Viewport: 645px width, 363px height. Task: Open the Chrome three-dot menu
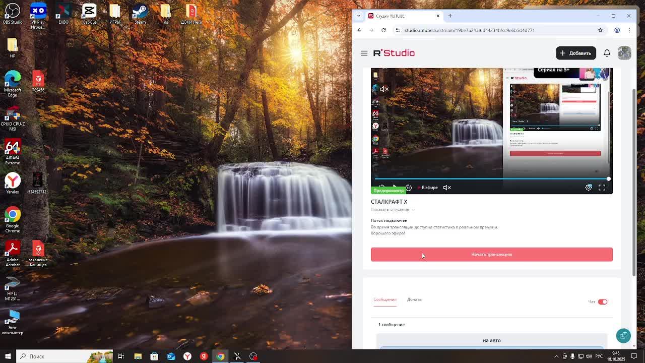[x=629, y=30]
